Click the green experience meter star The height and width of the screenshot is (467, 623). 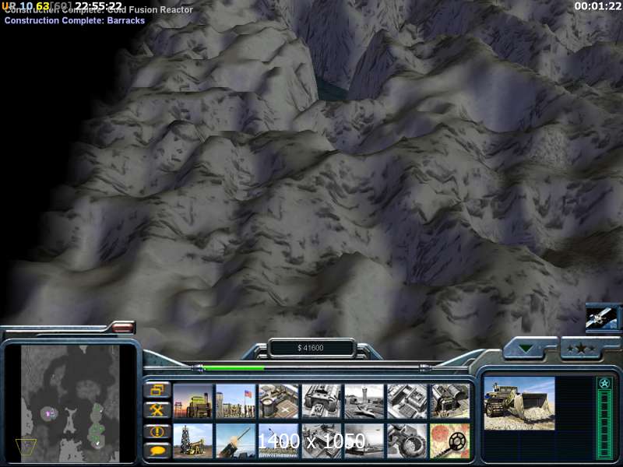604,384
